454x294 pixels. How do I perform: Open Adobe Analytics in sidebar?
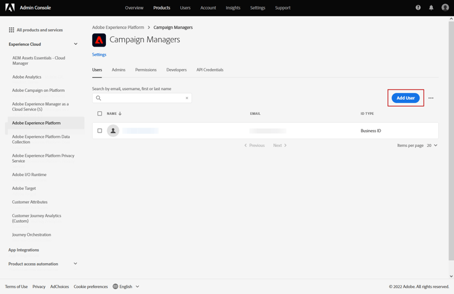tap(27, 77)
